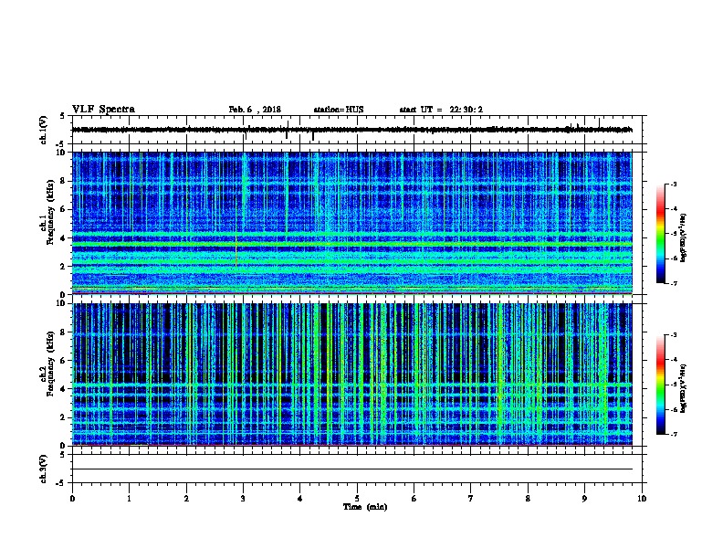Click the "-5" tick of the ch.3(V) axis
This screenshot has height=559, width=723.
click(x=61, y=483)
